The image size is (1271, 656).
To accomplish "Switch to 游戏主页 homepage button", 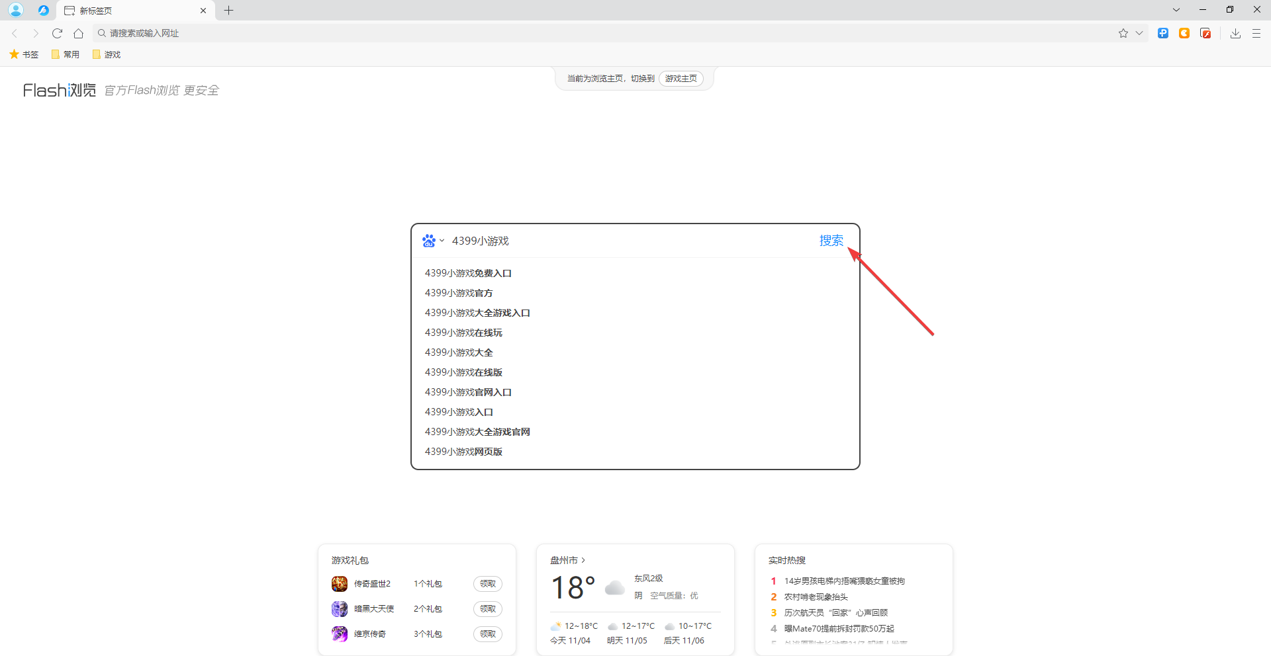I will pos(681,78).
